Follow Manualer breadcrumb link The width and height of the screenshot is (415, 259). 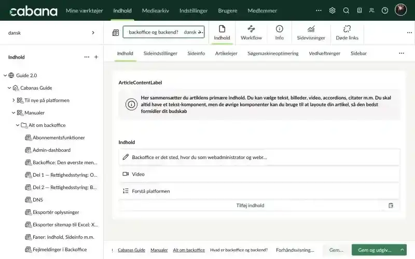point(159,250)
